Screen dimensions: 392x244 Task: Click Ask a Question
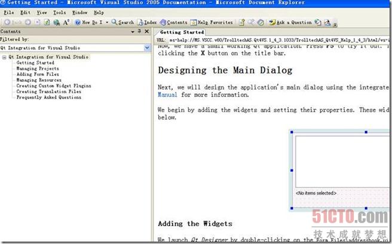click(x=290, y=22)
